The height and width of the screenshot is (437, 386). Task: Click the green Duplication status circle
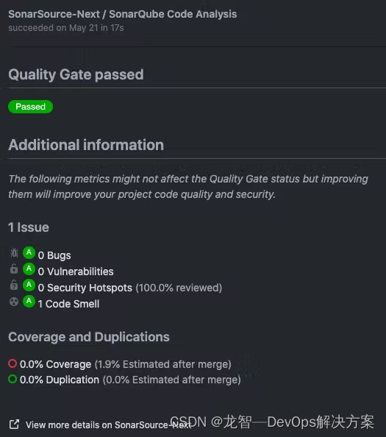click(x=12, y=379)
